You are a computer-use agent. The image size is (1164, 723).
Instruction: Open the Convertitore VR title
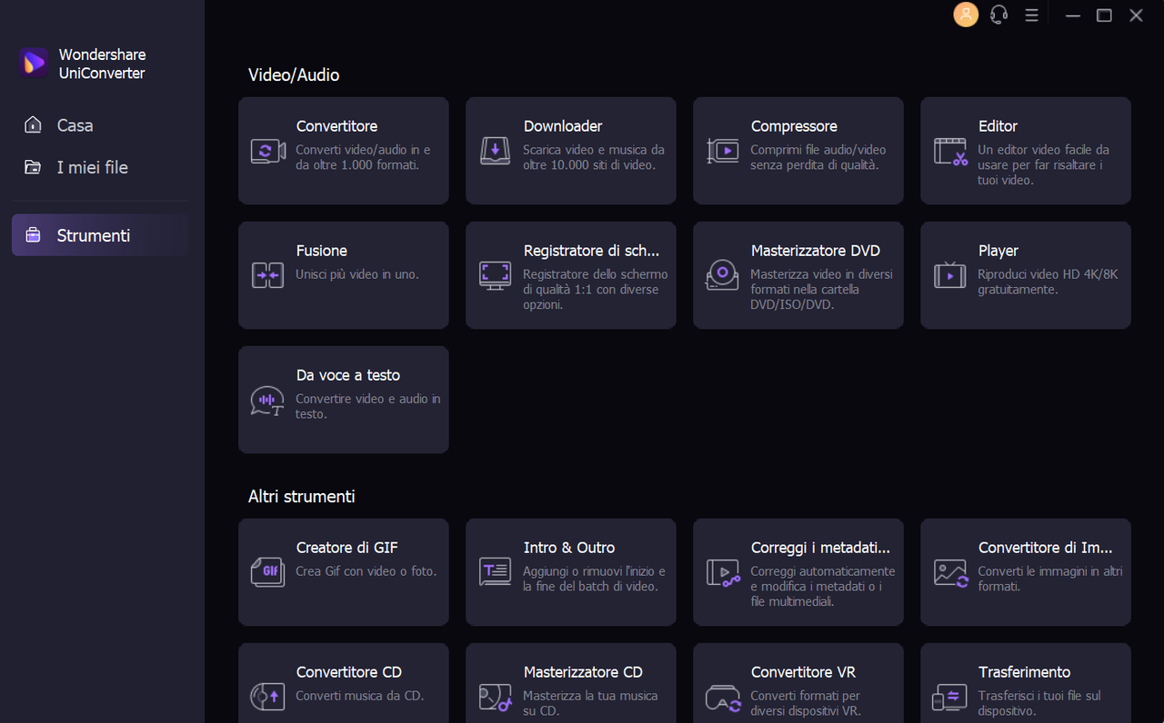[804, 672]
